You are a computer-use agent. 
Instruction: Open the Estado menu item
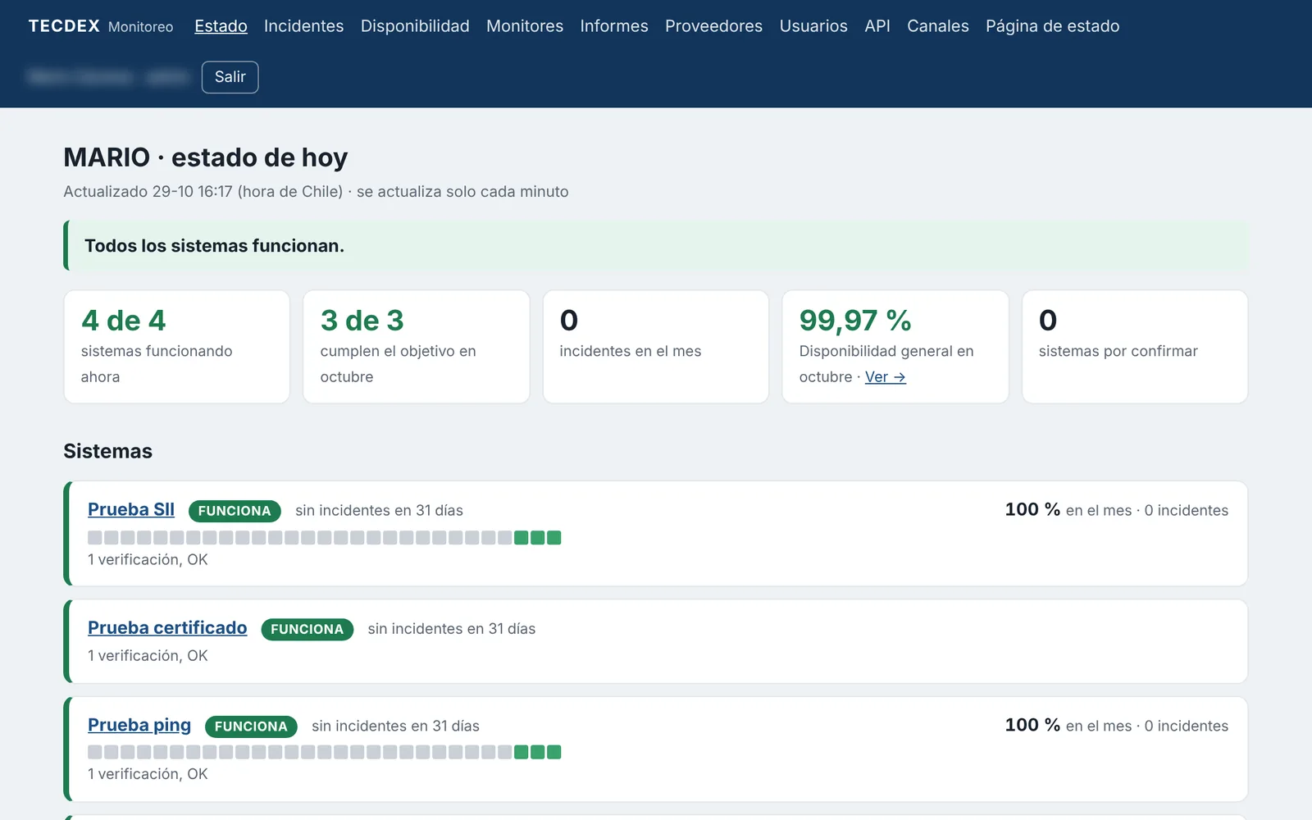tap(221, 26)
